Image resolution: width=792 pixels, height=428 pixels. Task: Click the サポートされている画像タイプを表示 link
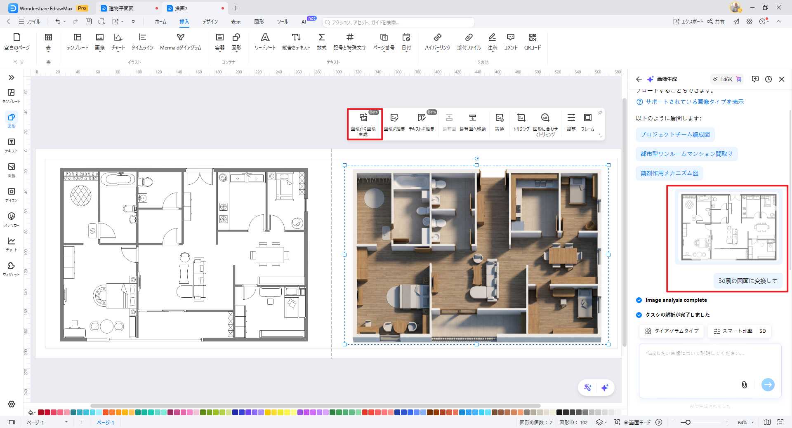694,102
